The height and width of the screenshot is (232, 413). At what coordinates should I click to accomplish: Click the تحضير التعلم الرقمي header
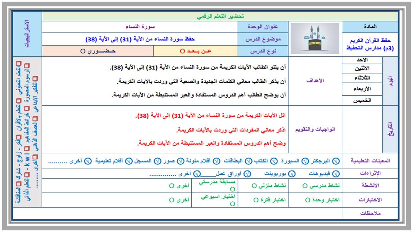220,16
